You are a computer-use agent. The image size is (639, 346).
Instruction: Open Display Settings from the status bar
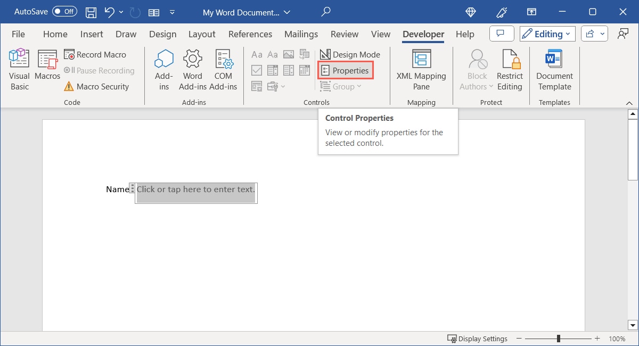pyautogui.click(x=477, y=339)
